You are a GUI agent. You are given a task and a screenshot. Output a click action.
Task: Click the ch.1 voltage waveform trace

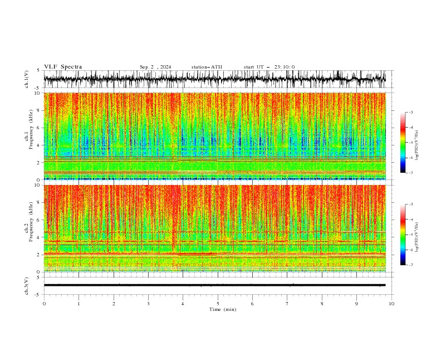(x=214, y=79)
